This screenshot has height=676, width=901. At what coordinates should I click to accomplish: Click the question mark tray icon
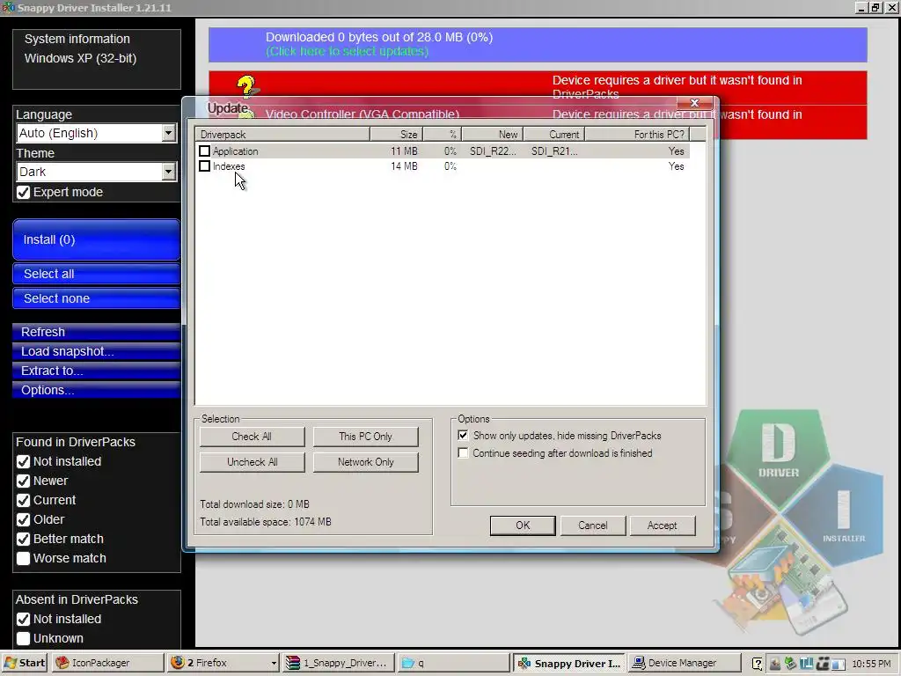pyautogui.click(x=758, y=664)
